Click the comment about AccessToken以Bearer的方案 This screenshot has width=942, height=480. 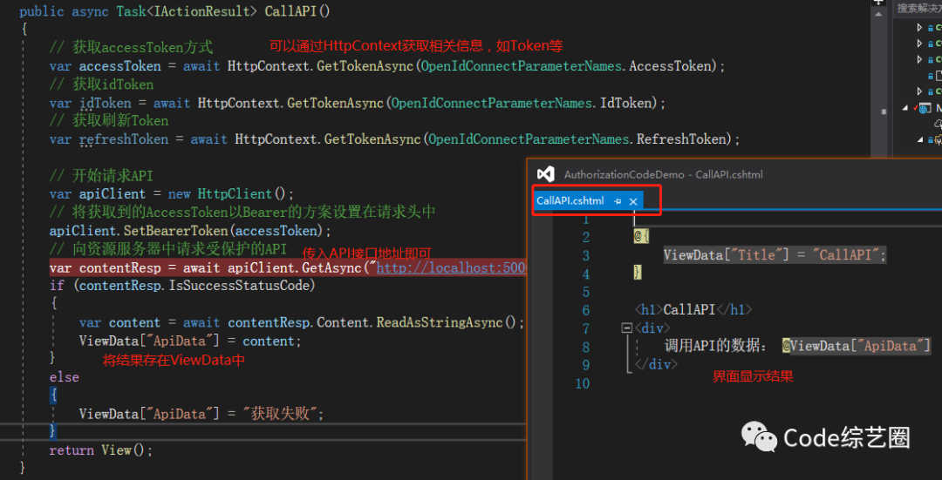click(242, 212)
